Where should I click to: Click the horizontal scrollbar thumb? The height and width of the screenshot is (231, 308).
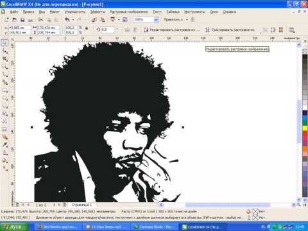point(227,205)
